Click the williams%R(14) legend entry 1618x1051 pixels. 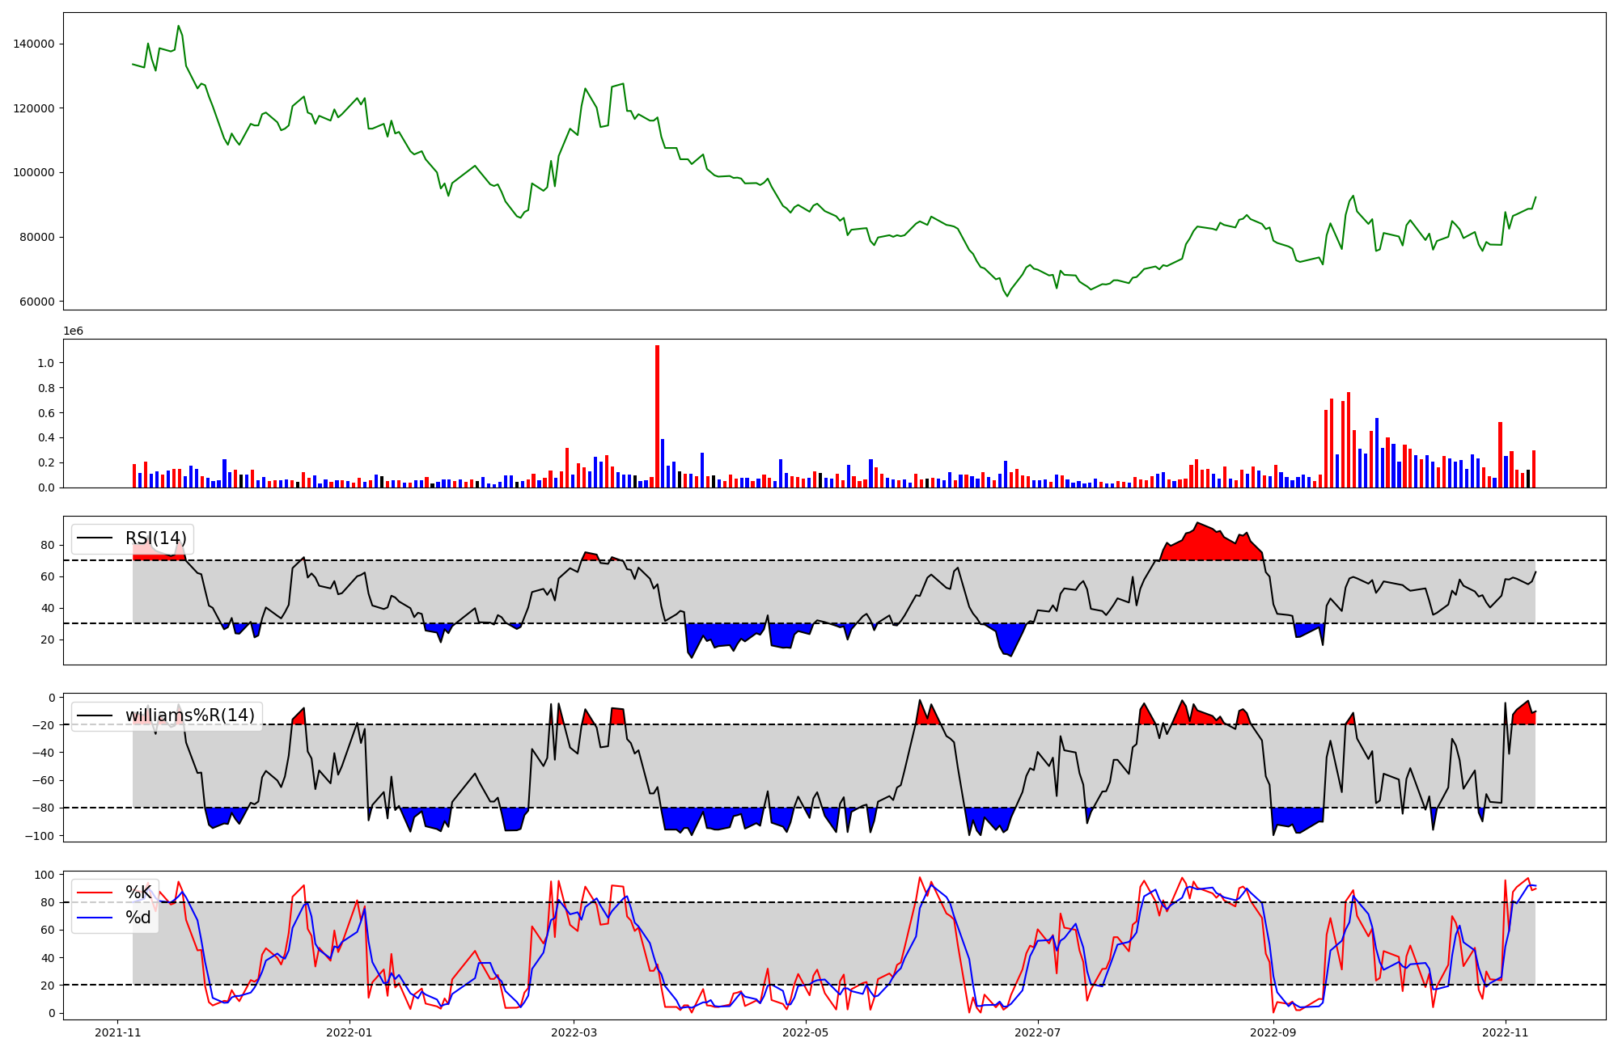click(x=189, y=715)
